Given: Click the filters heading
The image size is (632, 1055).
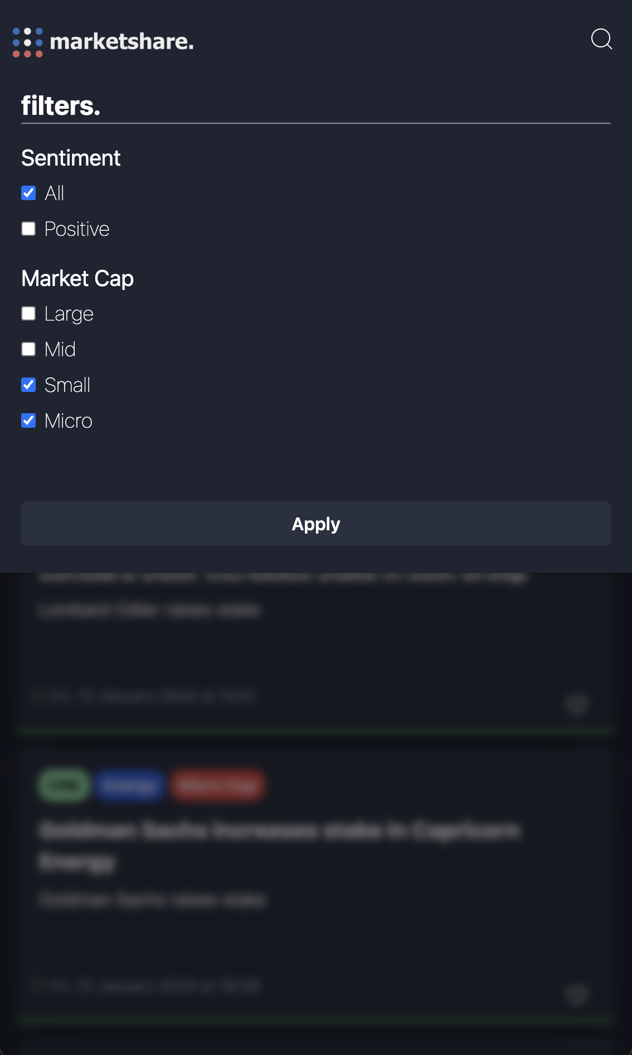Looking at the screenshot, I should pyautogui.click(x=61, y=106).
